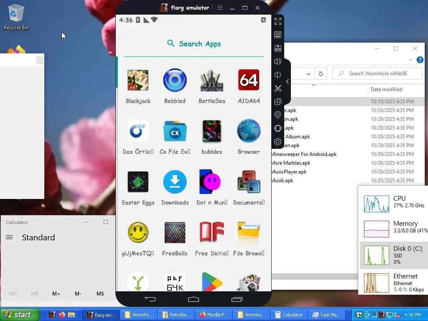Image resolution: width=428 pixels, height=321 pixels.
Task: Select Minesweeper For Android.apk file
Action: pyautogui.click(x=304, y=154)
